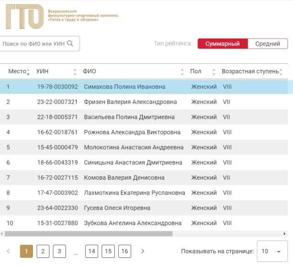
Task: Click УИН 22-18-0005371
Action: click(57, 117)
